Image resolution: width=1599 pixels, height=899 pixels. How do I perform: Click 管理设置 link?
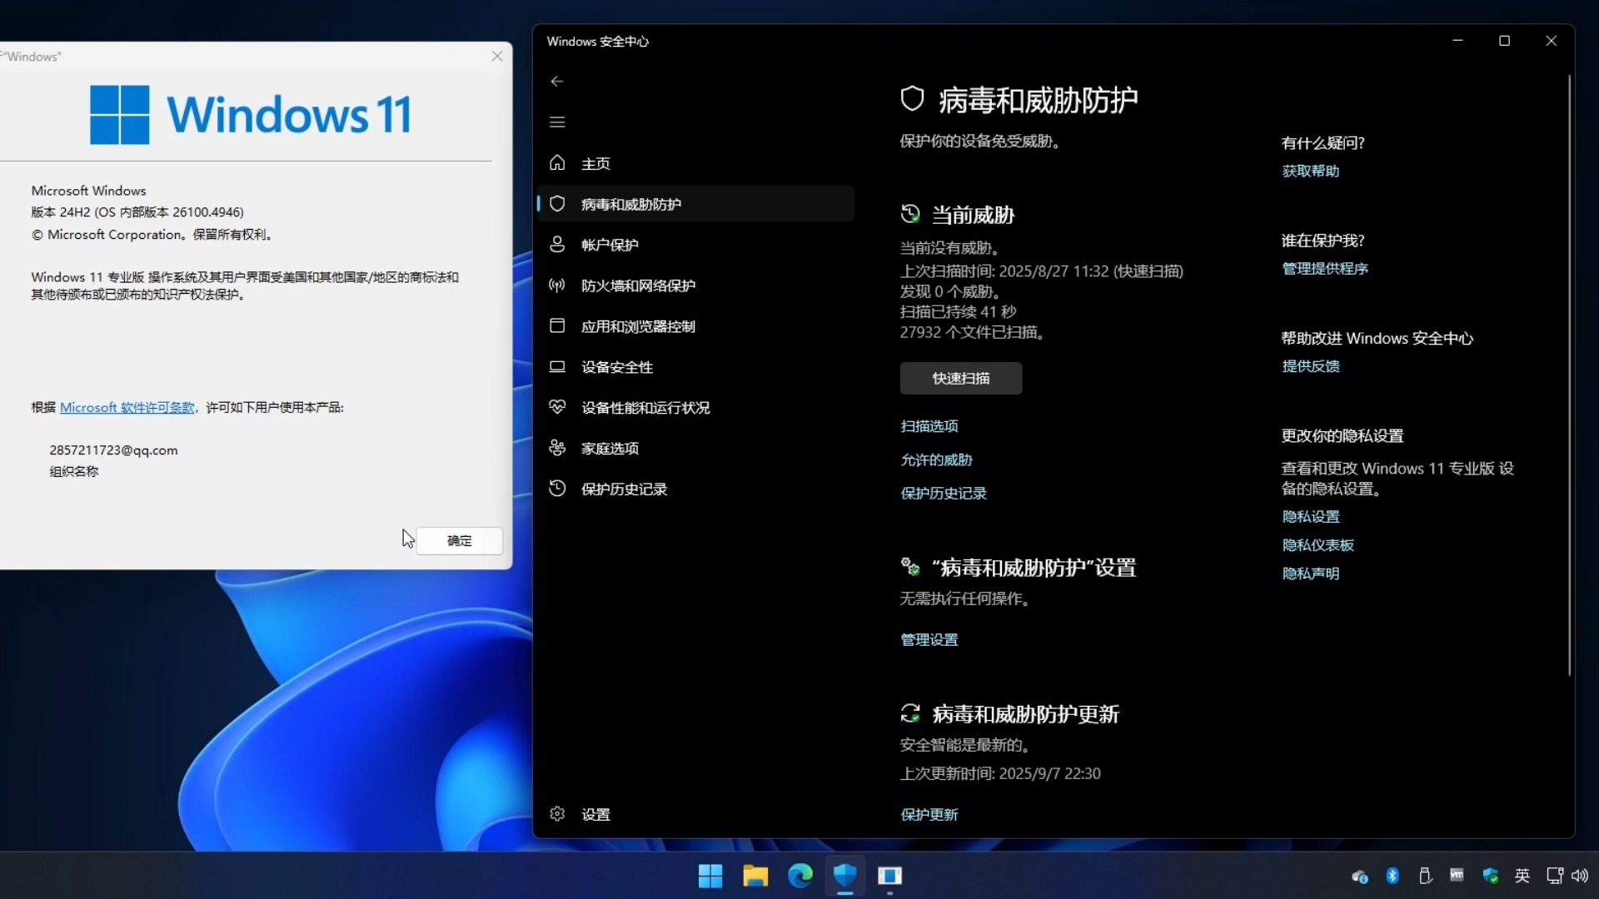coord(929,640)
